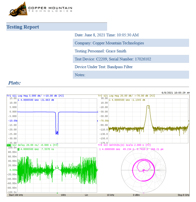Screen dimensions: 196x202
Task: Click the Lin sweep type entry
Action: click(x=86, y=195)
